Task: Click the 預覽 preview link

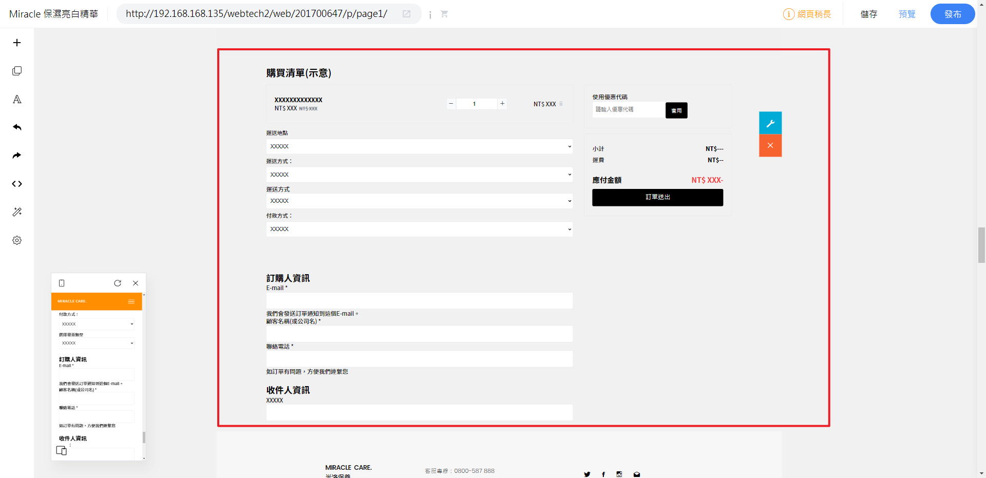Action: click(x=907, y=14)
